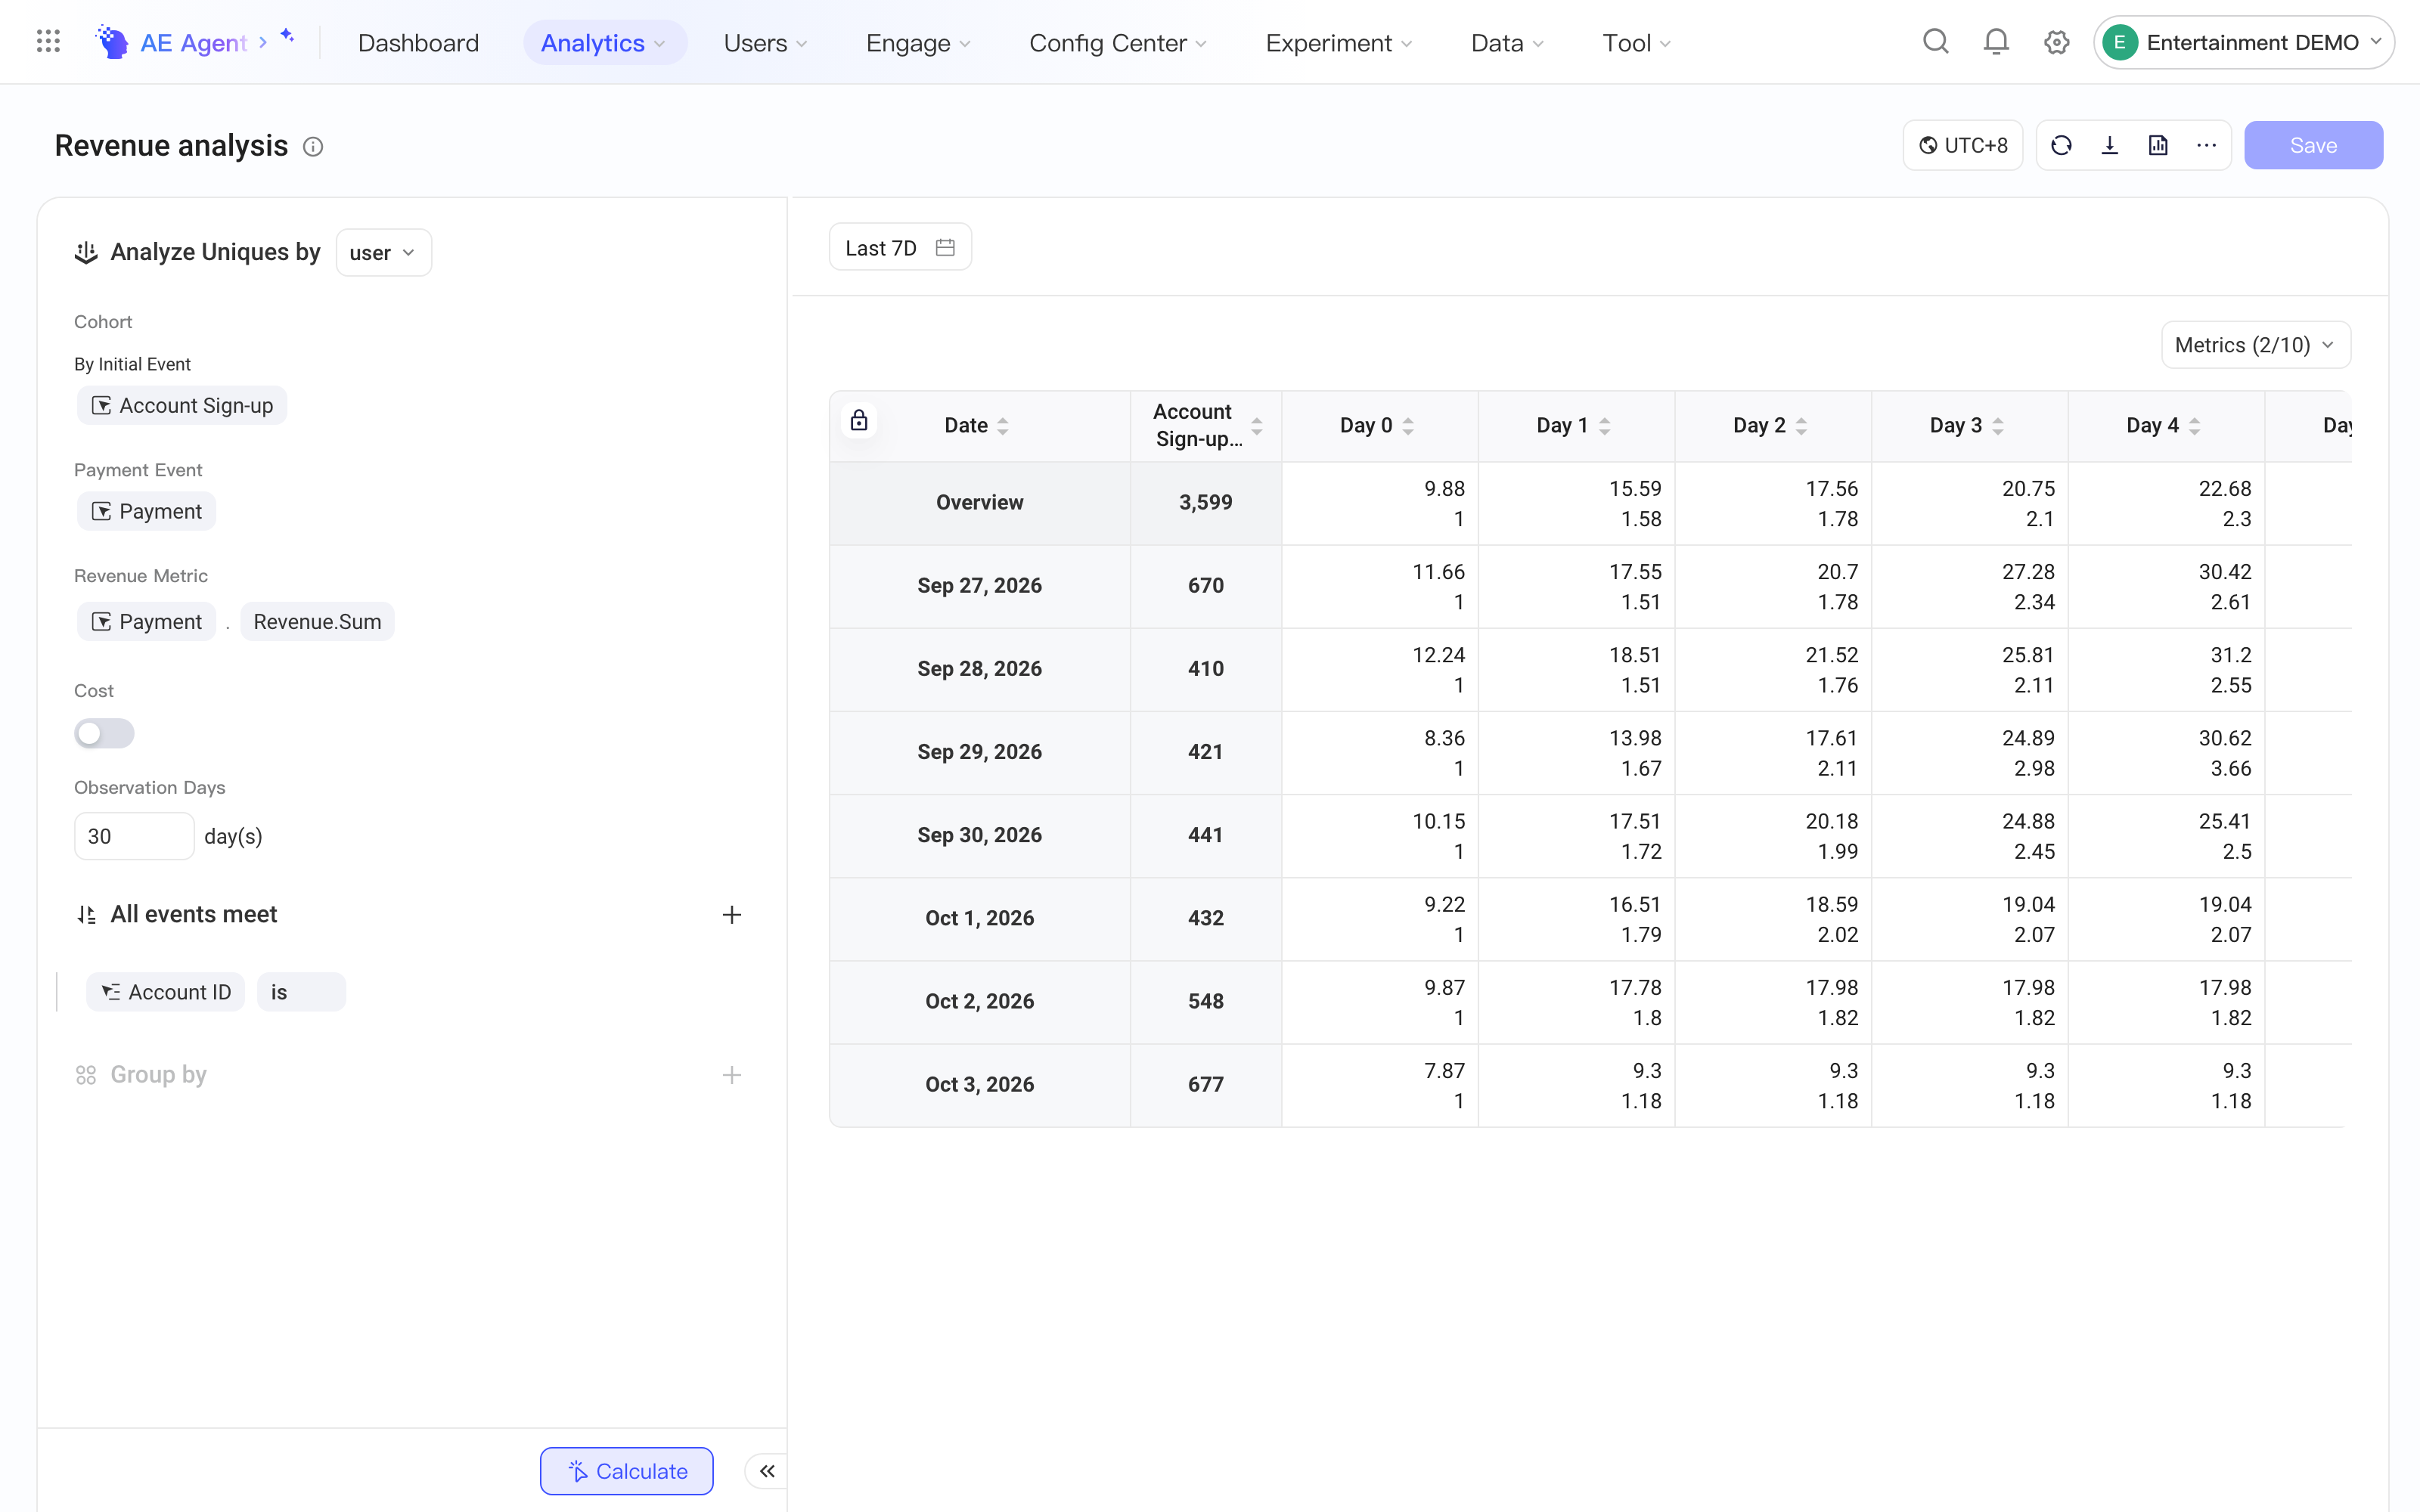
Task: Sort by the Day 3 column
Action: point(1998,426)
